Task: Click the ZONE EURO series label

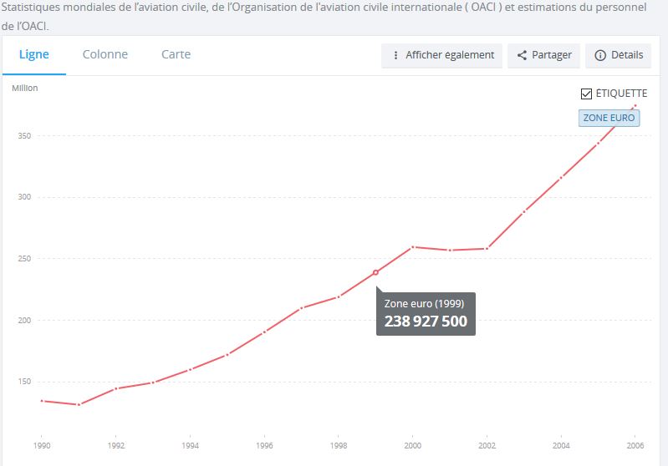Action: 609,118
